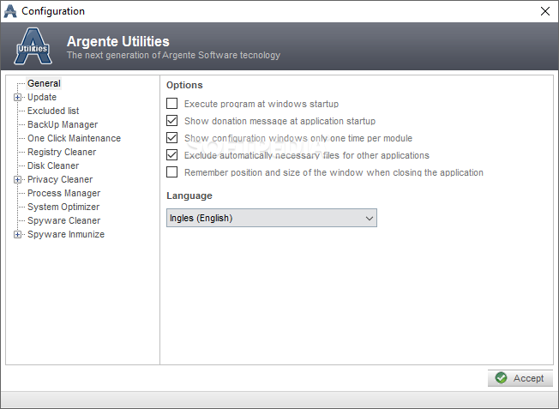
Task: Select Spyware Inmunize in the tree
Action: [66, 234]
